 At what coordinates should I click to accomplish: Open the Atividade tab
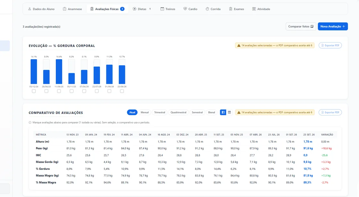point(261,9)
